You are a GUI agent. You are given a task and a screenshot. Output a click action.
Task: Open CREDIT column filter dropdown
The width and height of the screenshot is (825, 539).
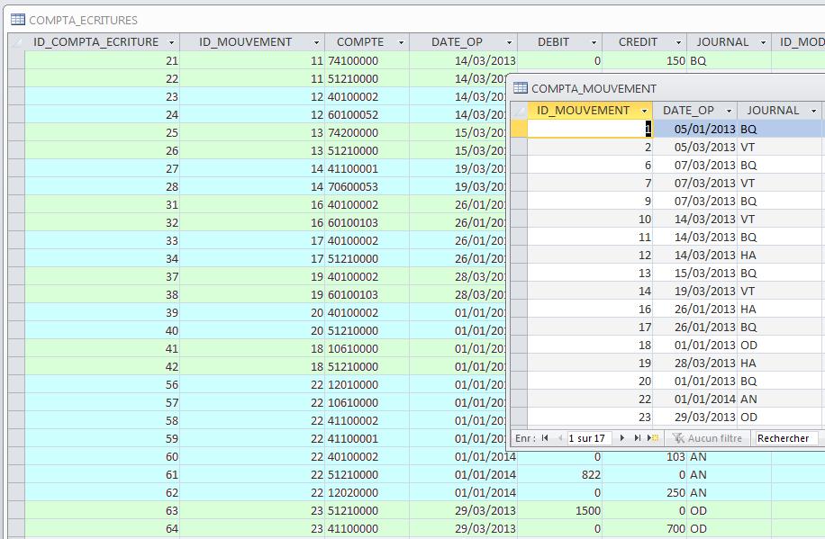pos(679,42)
